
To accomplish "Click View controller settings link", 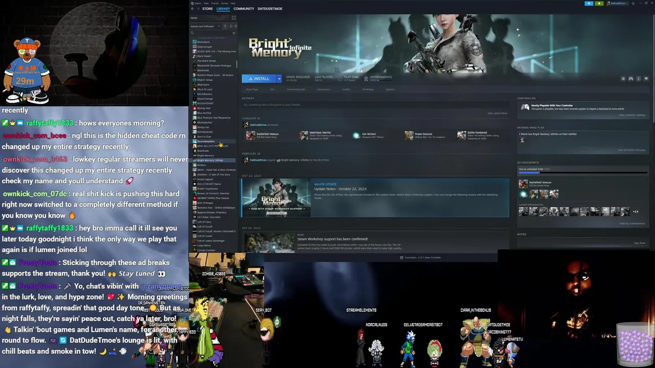I will click(x=632, y=115).
